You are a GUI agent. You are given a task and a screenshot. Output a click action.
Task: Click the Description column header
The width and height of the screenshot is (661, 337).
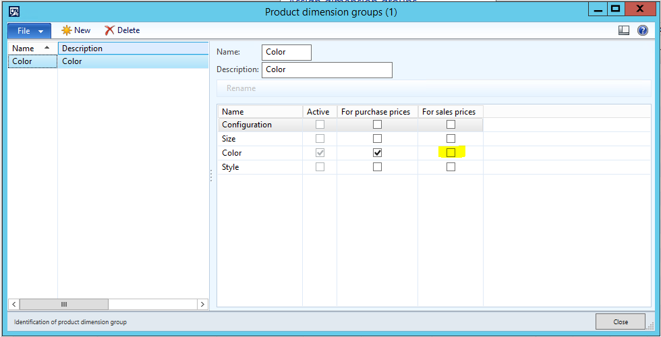click(134, 49)
